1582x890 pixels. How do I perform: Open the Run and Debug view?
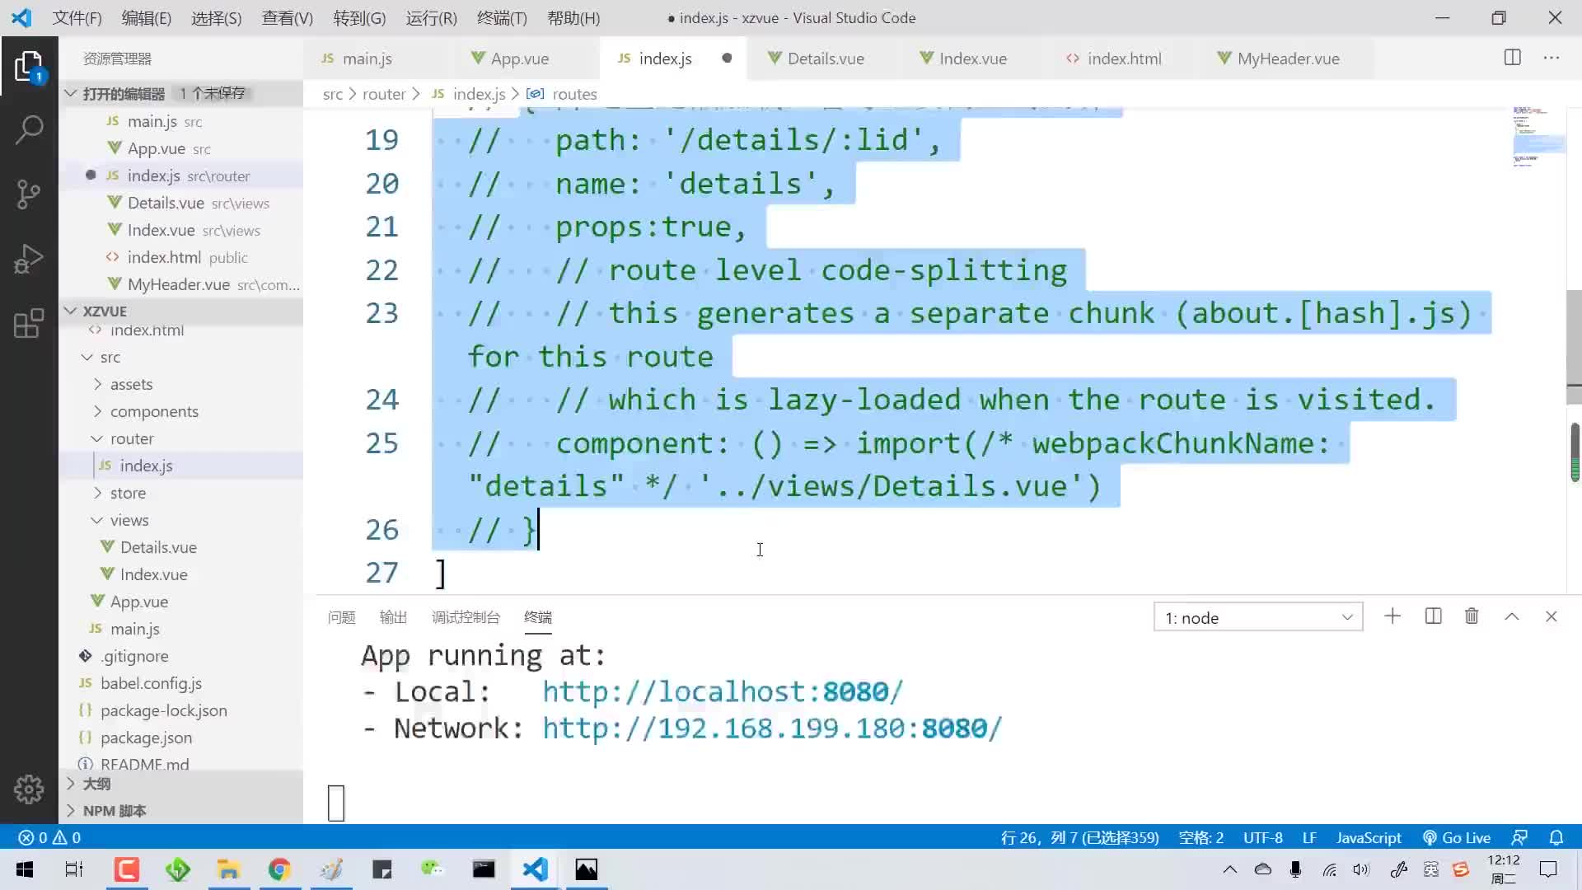coord(29,259)
